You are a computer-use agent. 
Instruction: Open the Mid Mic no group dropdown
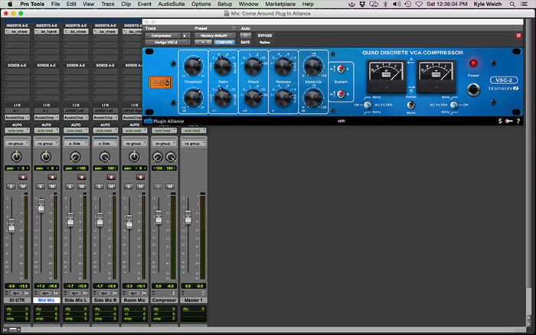[x=46, y=144]
